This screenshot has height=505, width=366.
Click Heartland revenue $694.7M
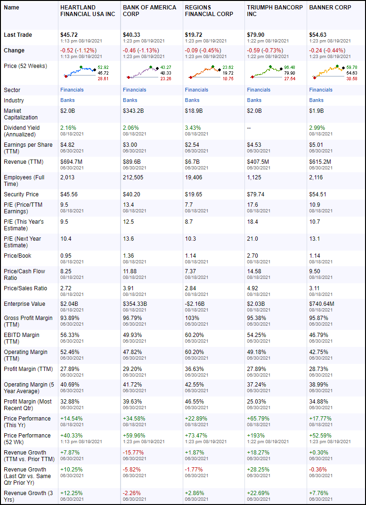[x=71, y=162]
